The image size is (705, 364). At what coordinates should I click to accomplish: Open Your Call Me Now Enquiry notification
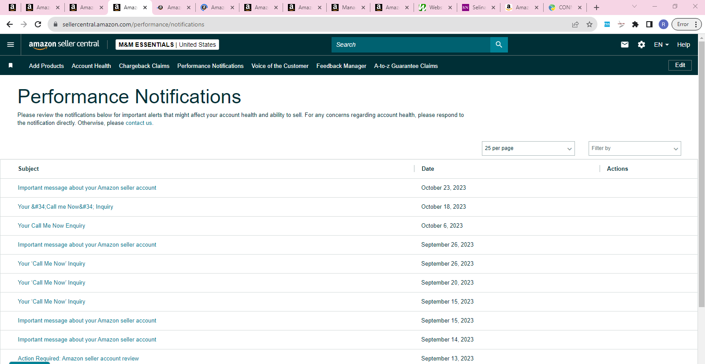(x=52, y=226)
